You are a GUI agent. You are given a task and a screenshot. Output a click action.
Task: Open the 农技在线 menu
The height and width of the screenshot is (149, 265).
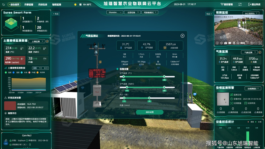(43, 4)
